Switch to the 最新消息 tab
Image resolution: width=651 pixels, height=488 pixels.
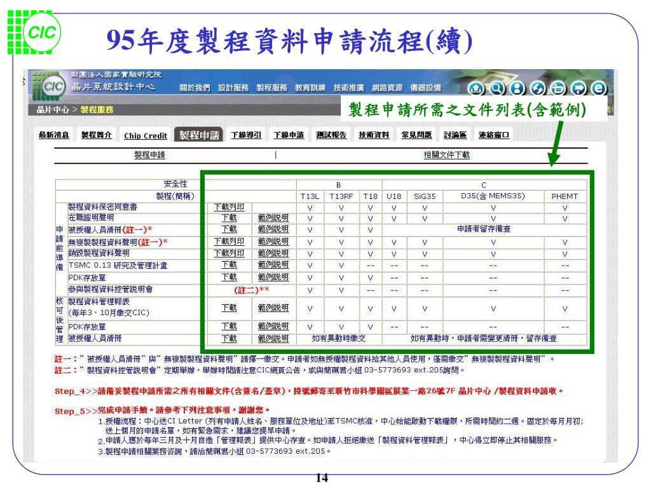point(54,135)
